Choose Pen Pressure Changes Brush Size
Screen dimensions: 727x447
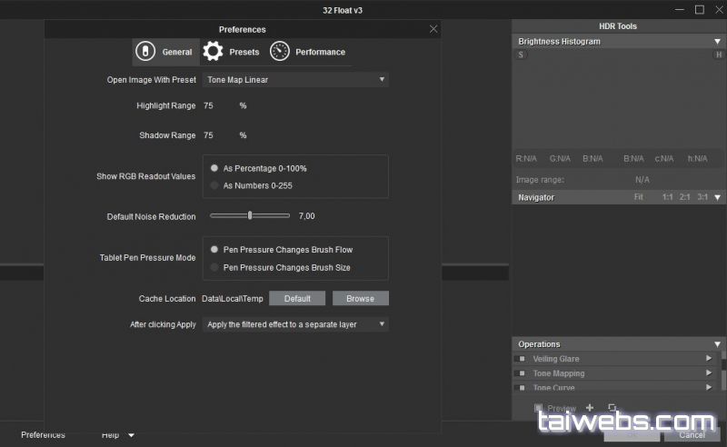point(214,267)
